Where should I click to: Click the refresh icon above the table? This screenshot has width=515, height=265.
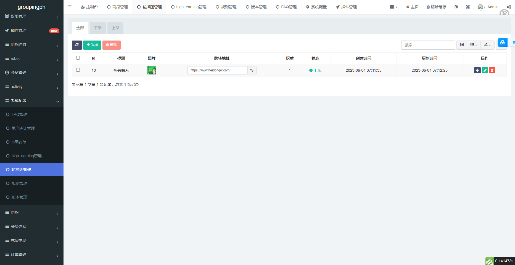(77, 45)
